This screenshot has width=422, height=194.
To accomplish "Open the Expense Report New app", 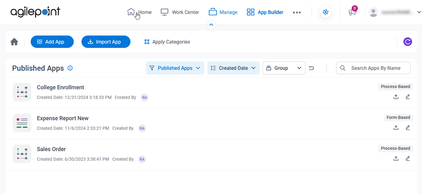I will click(x=63, y=118).
